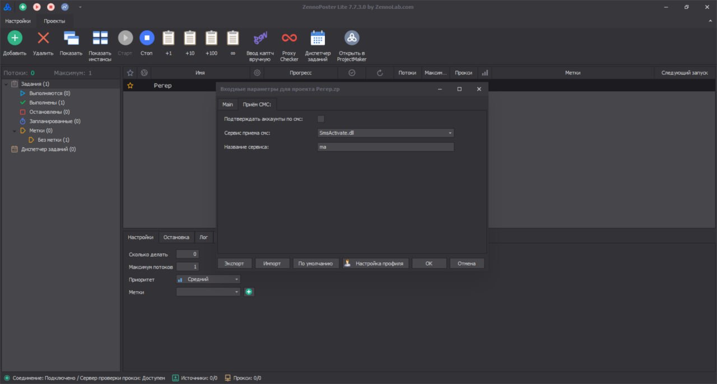Click the Прокси column header
Viewport: 717px width, 384px height.
click(x=463, y=73)
